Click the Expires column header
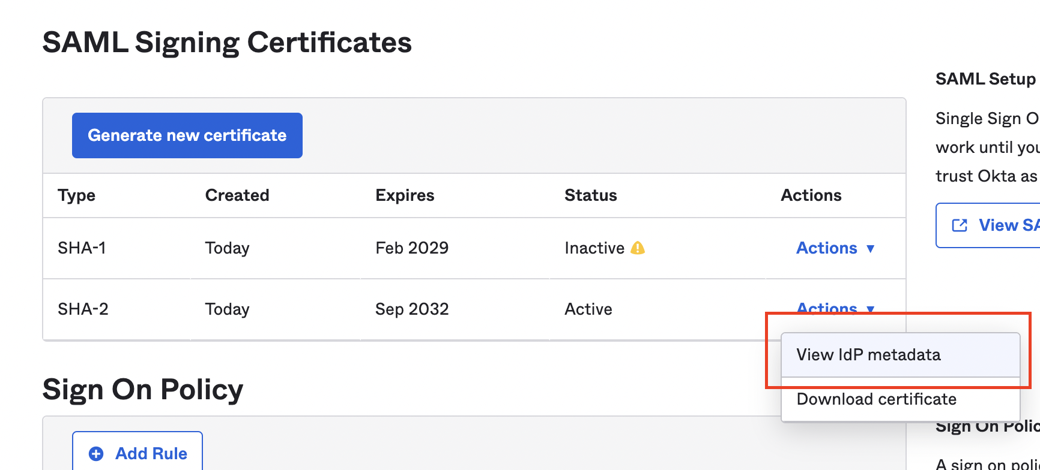The image size is (1040, 470). [404, 195]
